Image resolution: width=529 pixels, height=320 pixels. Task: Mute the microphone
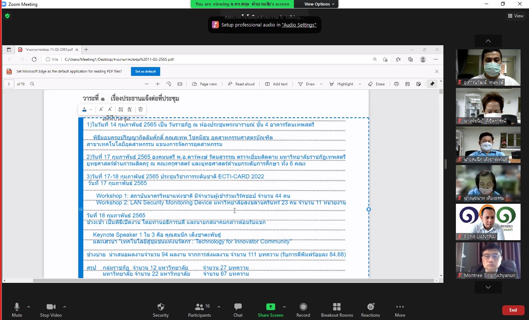point(17,307)
